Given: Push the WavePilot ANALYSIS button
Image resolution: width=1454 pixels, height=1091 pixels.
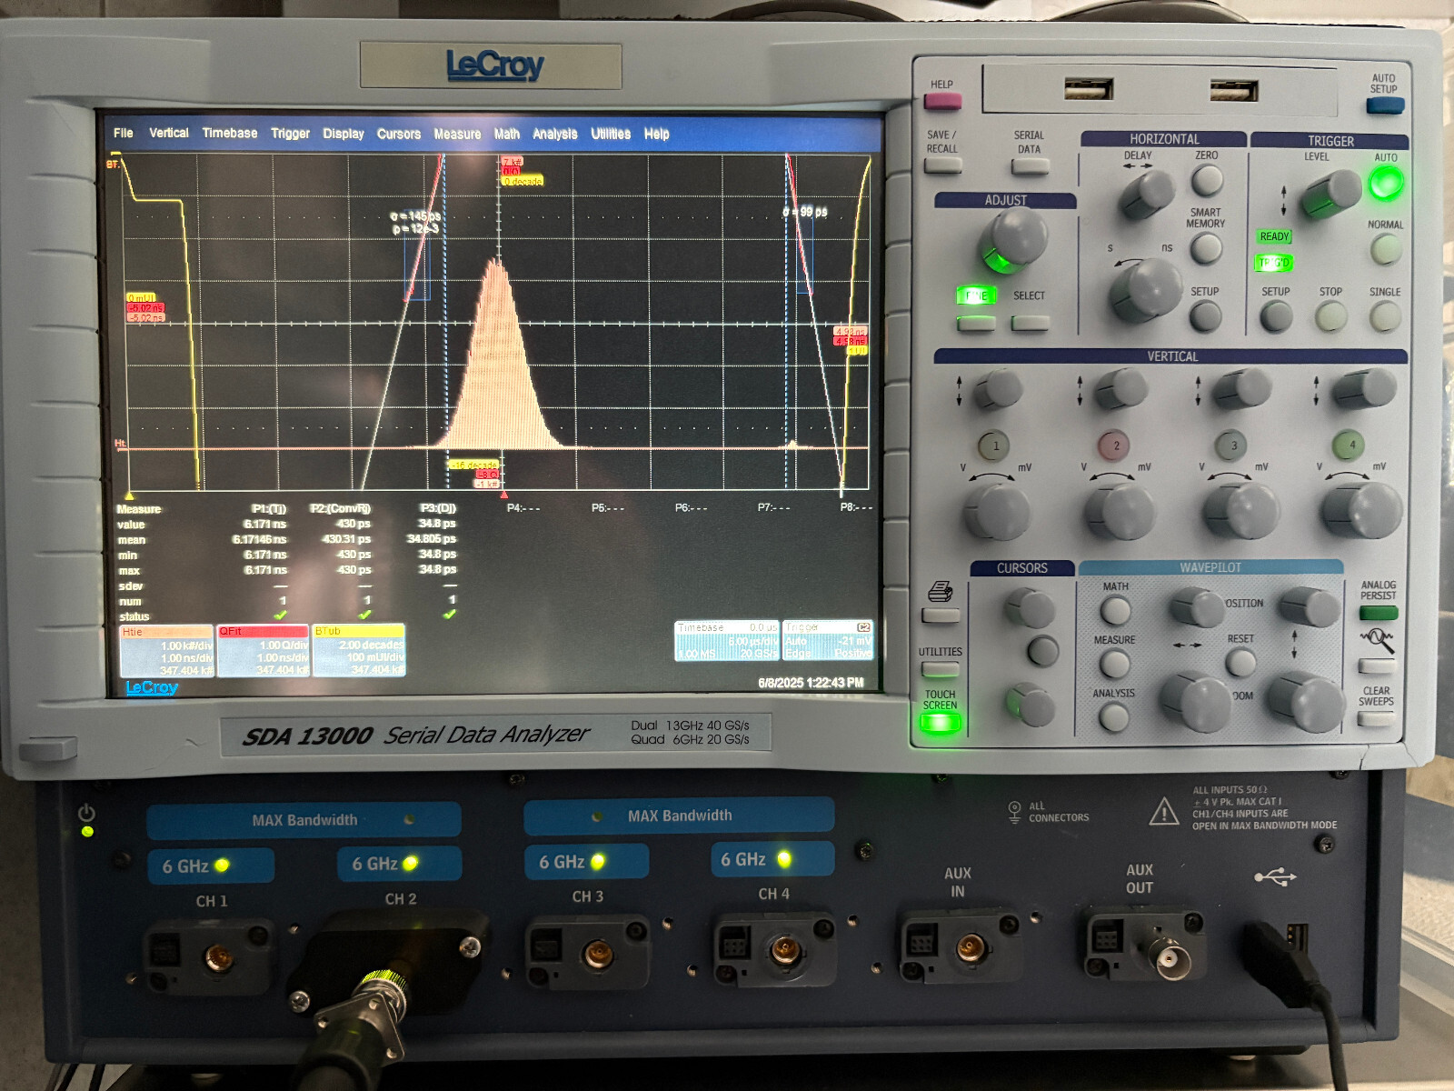Looking at the screenshot, I should coord(1113,717).
